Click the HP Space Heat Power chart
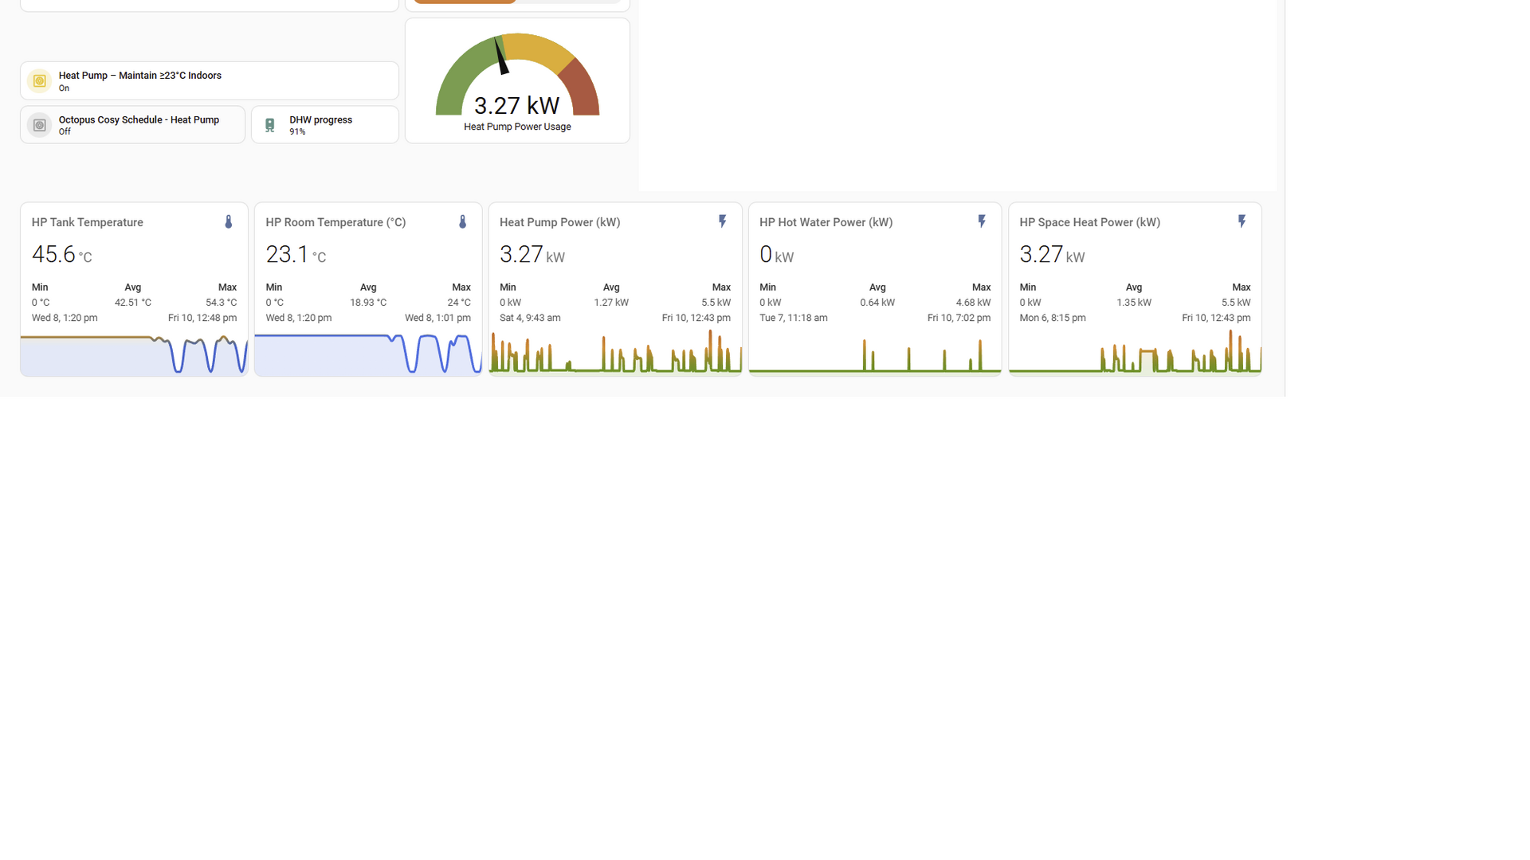 pyautogui.click(x=1134, y=358)
